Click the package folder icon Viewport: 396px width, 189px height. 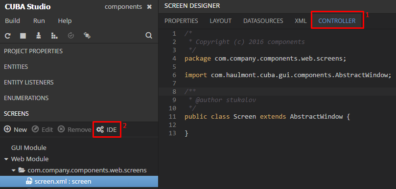pyautogui.click(x=22, y=170)
